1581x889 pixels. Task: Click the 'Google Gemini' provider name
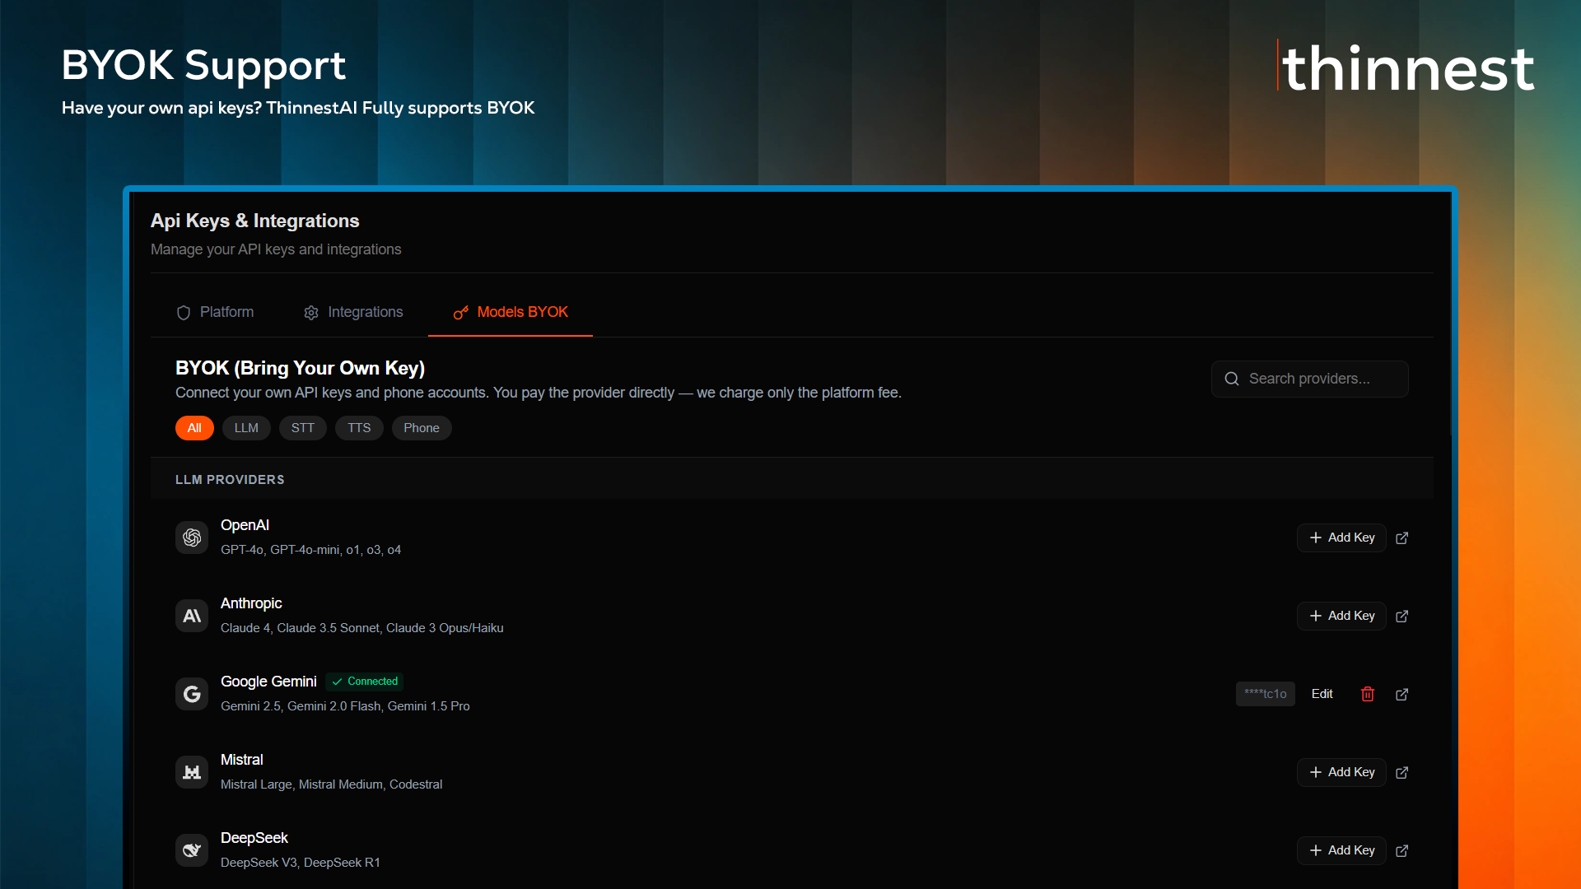coord(268,682)
